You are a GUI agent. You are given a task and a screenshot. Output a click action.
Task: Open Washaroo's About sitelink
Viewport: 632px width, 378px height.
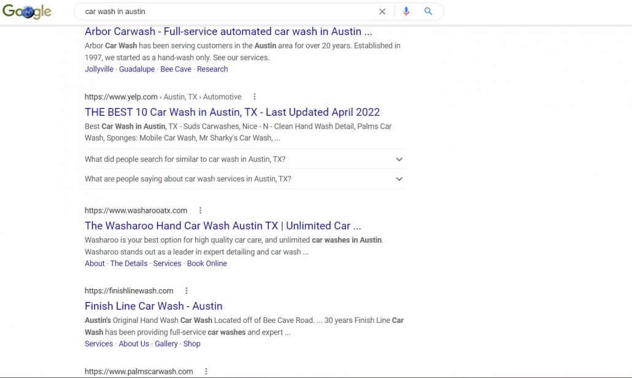94,263
